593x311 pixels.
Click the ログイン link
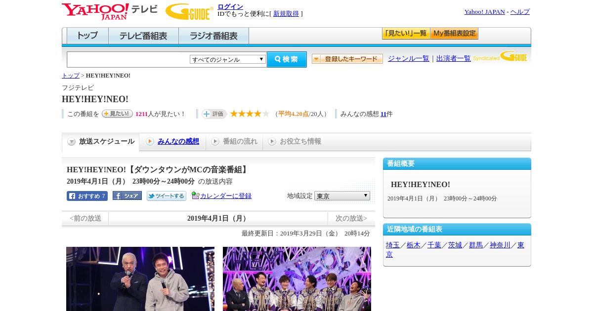(x=230, y=6)
